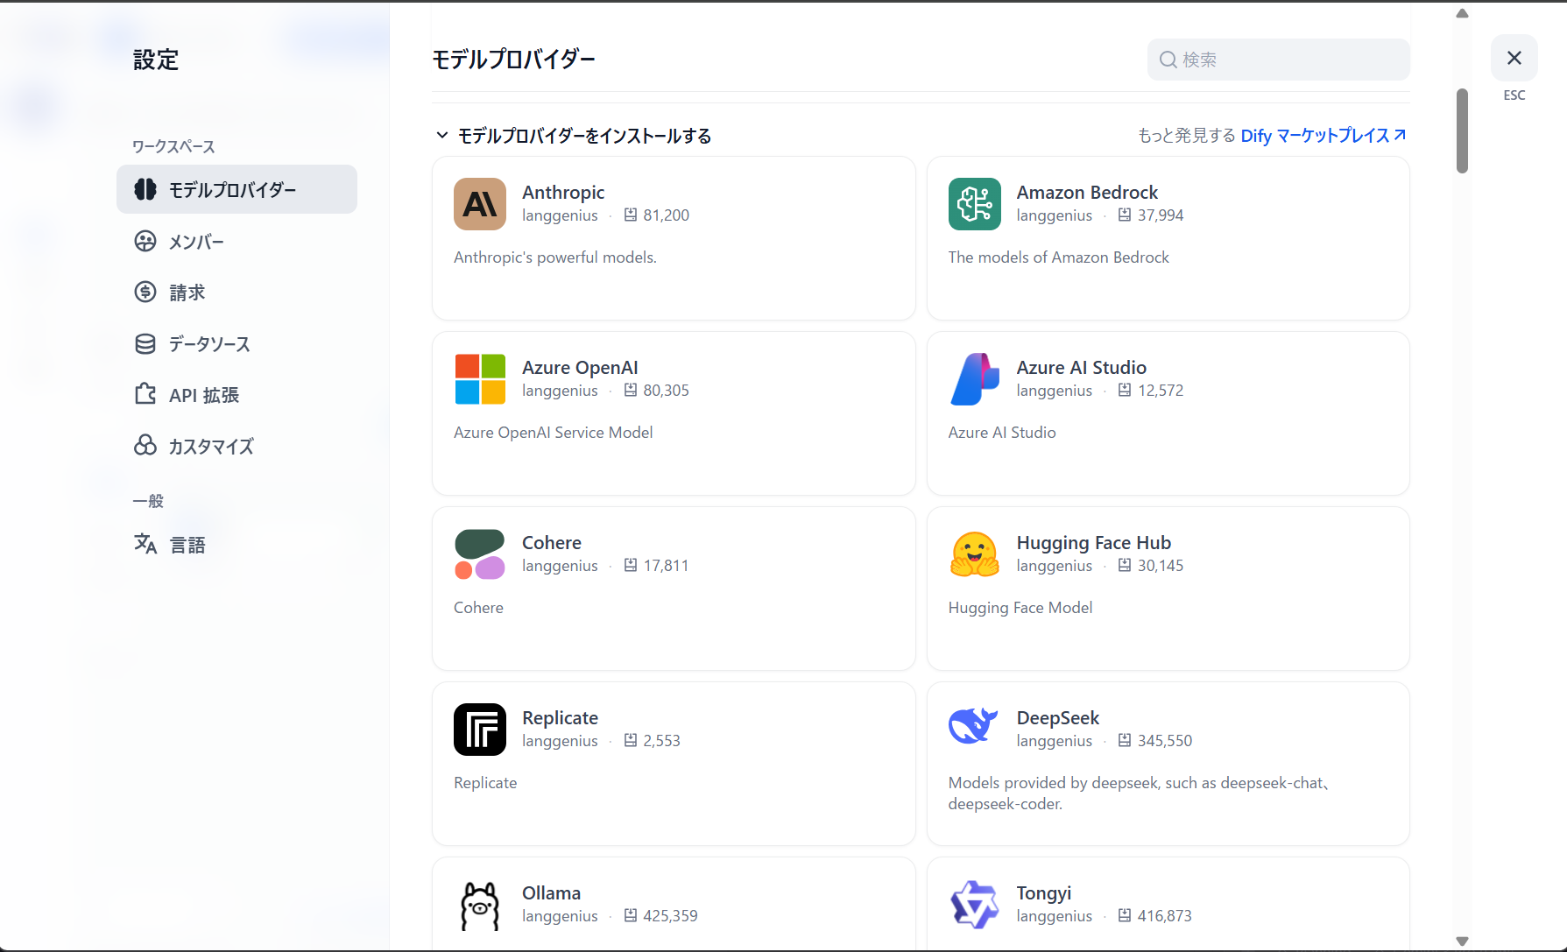Viewport: 1567px width, 952px height.
Task: Click the Amazon Bedrock logo icon
Action: 974,204
